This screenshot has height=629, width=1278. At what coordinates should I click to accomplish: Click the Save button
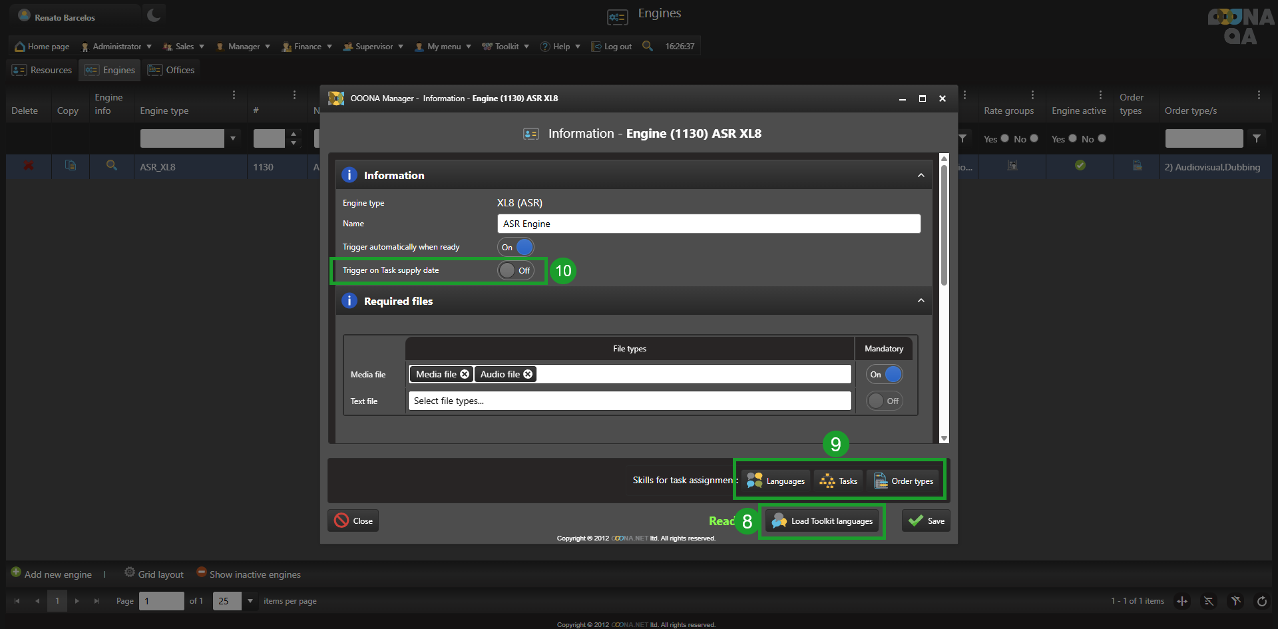click(926, 521)
